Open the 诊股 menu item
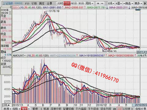The width and height of the screenshot is (147, 110). tap(34, 3)
